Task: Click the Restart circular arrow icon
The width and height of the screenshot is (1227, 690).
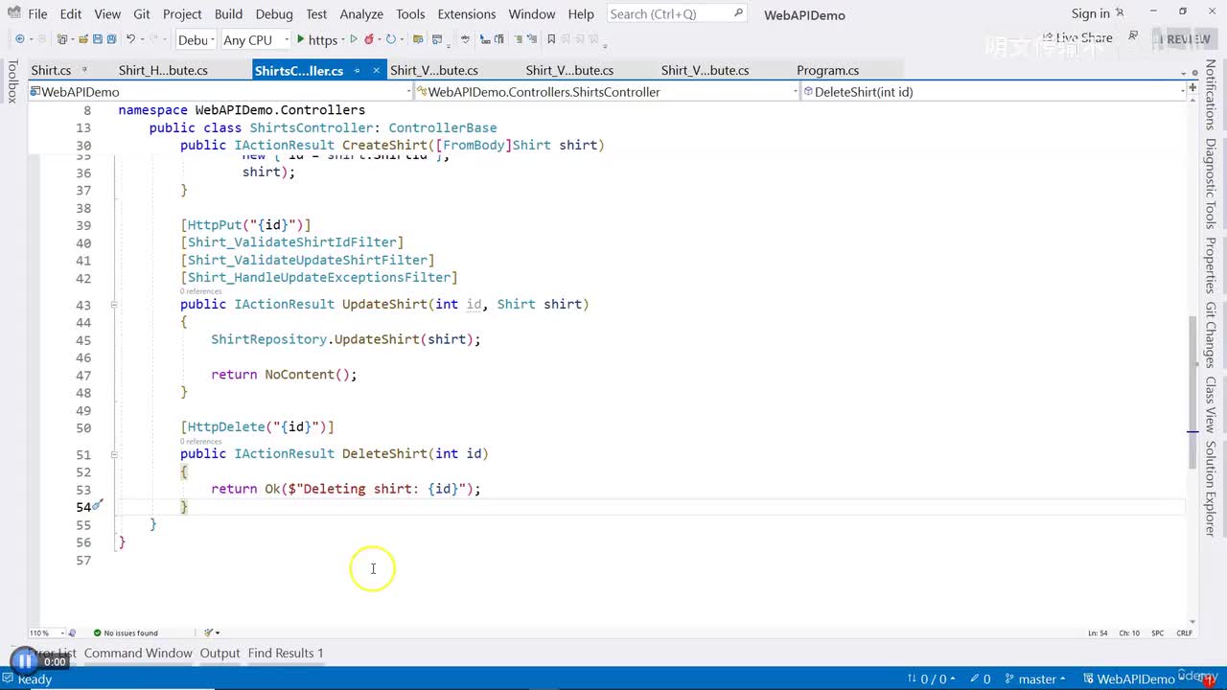Action: 391,39
